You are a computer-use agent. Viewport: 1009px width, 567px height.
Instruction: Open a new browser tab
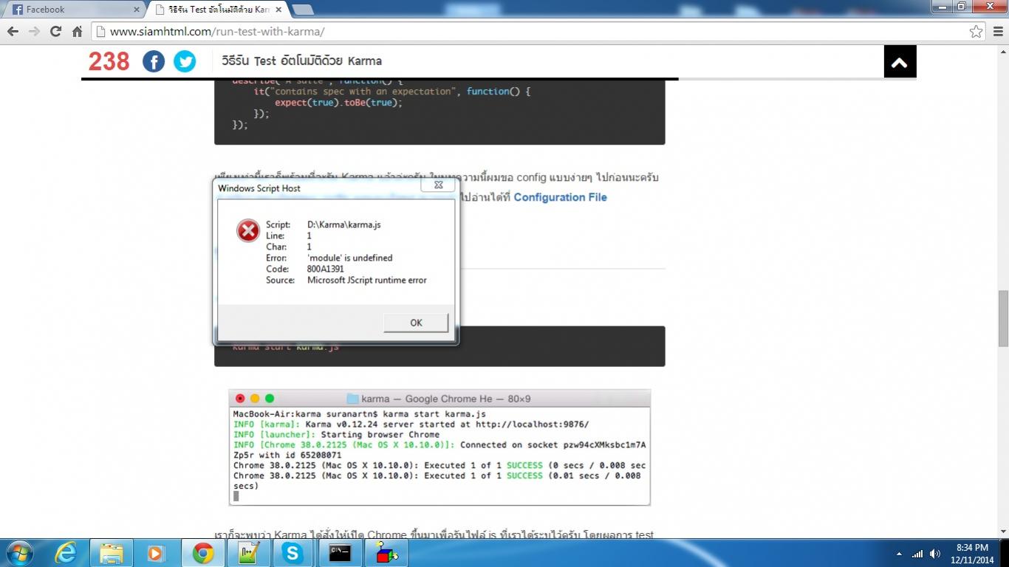coord(303,10)
